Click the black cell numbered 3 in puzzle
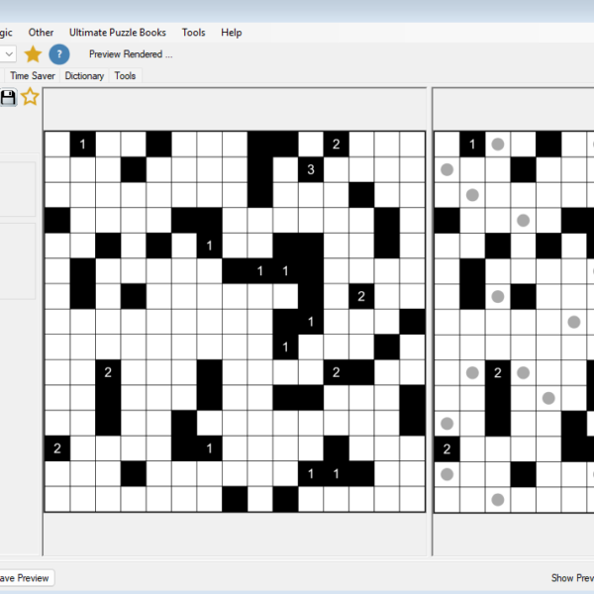 pyautogui.click(x=310, y=170)
